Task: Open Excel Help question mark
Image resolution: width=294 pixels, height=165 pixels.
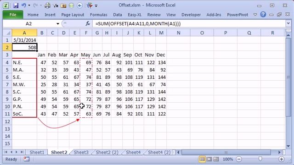Action: point(263,14)
